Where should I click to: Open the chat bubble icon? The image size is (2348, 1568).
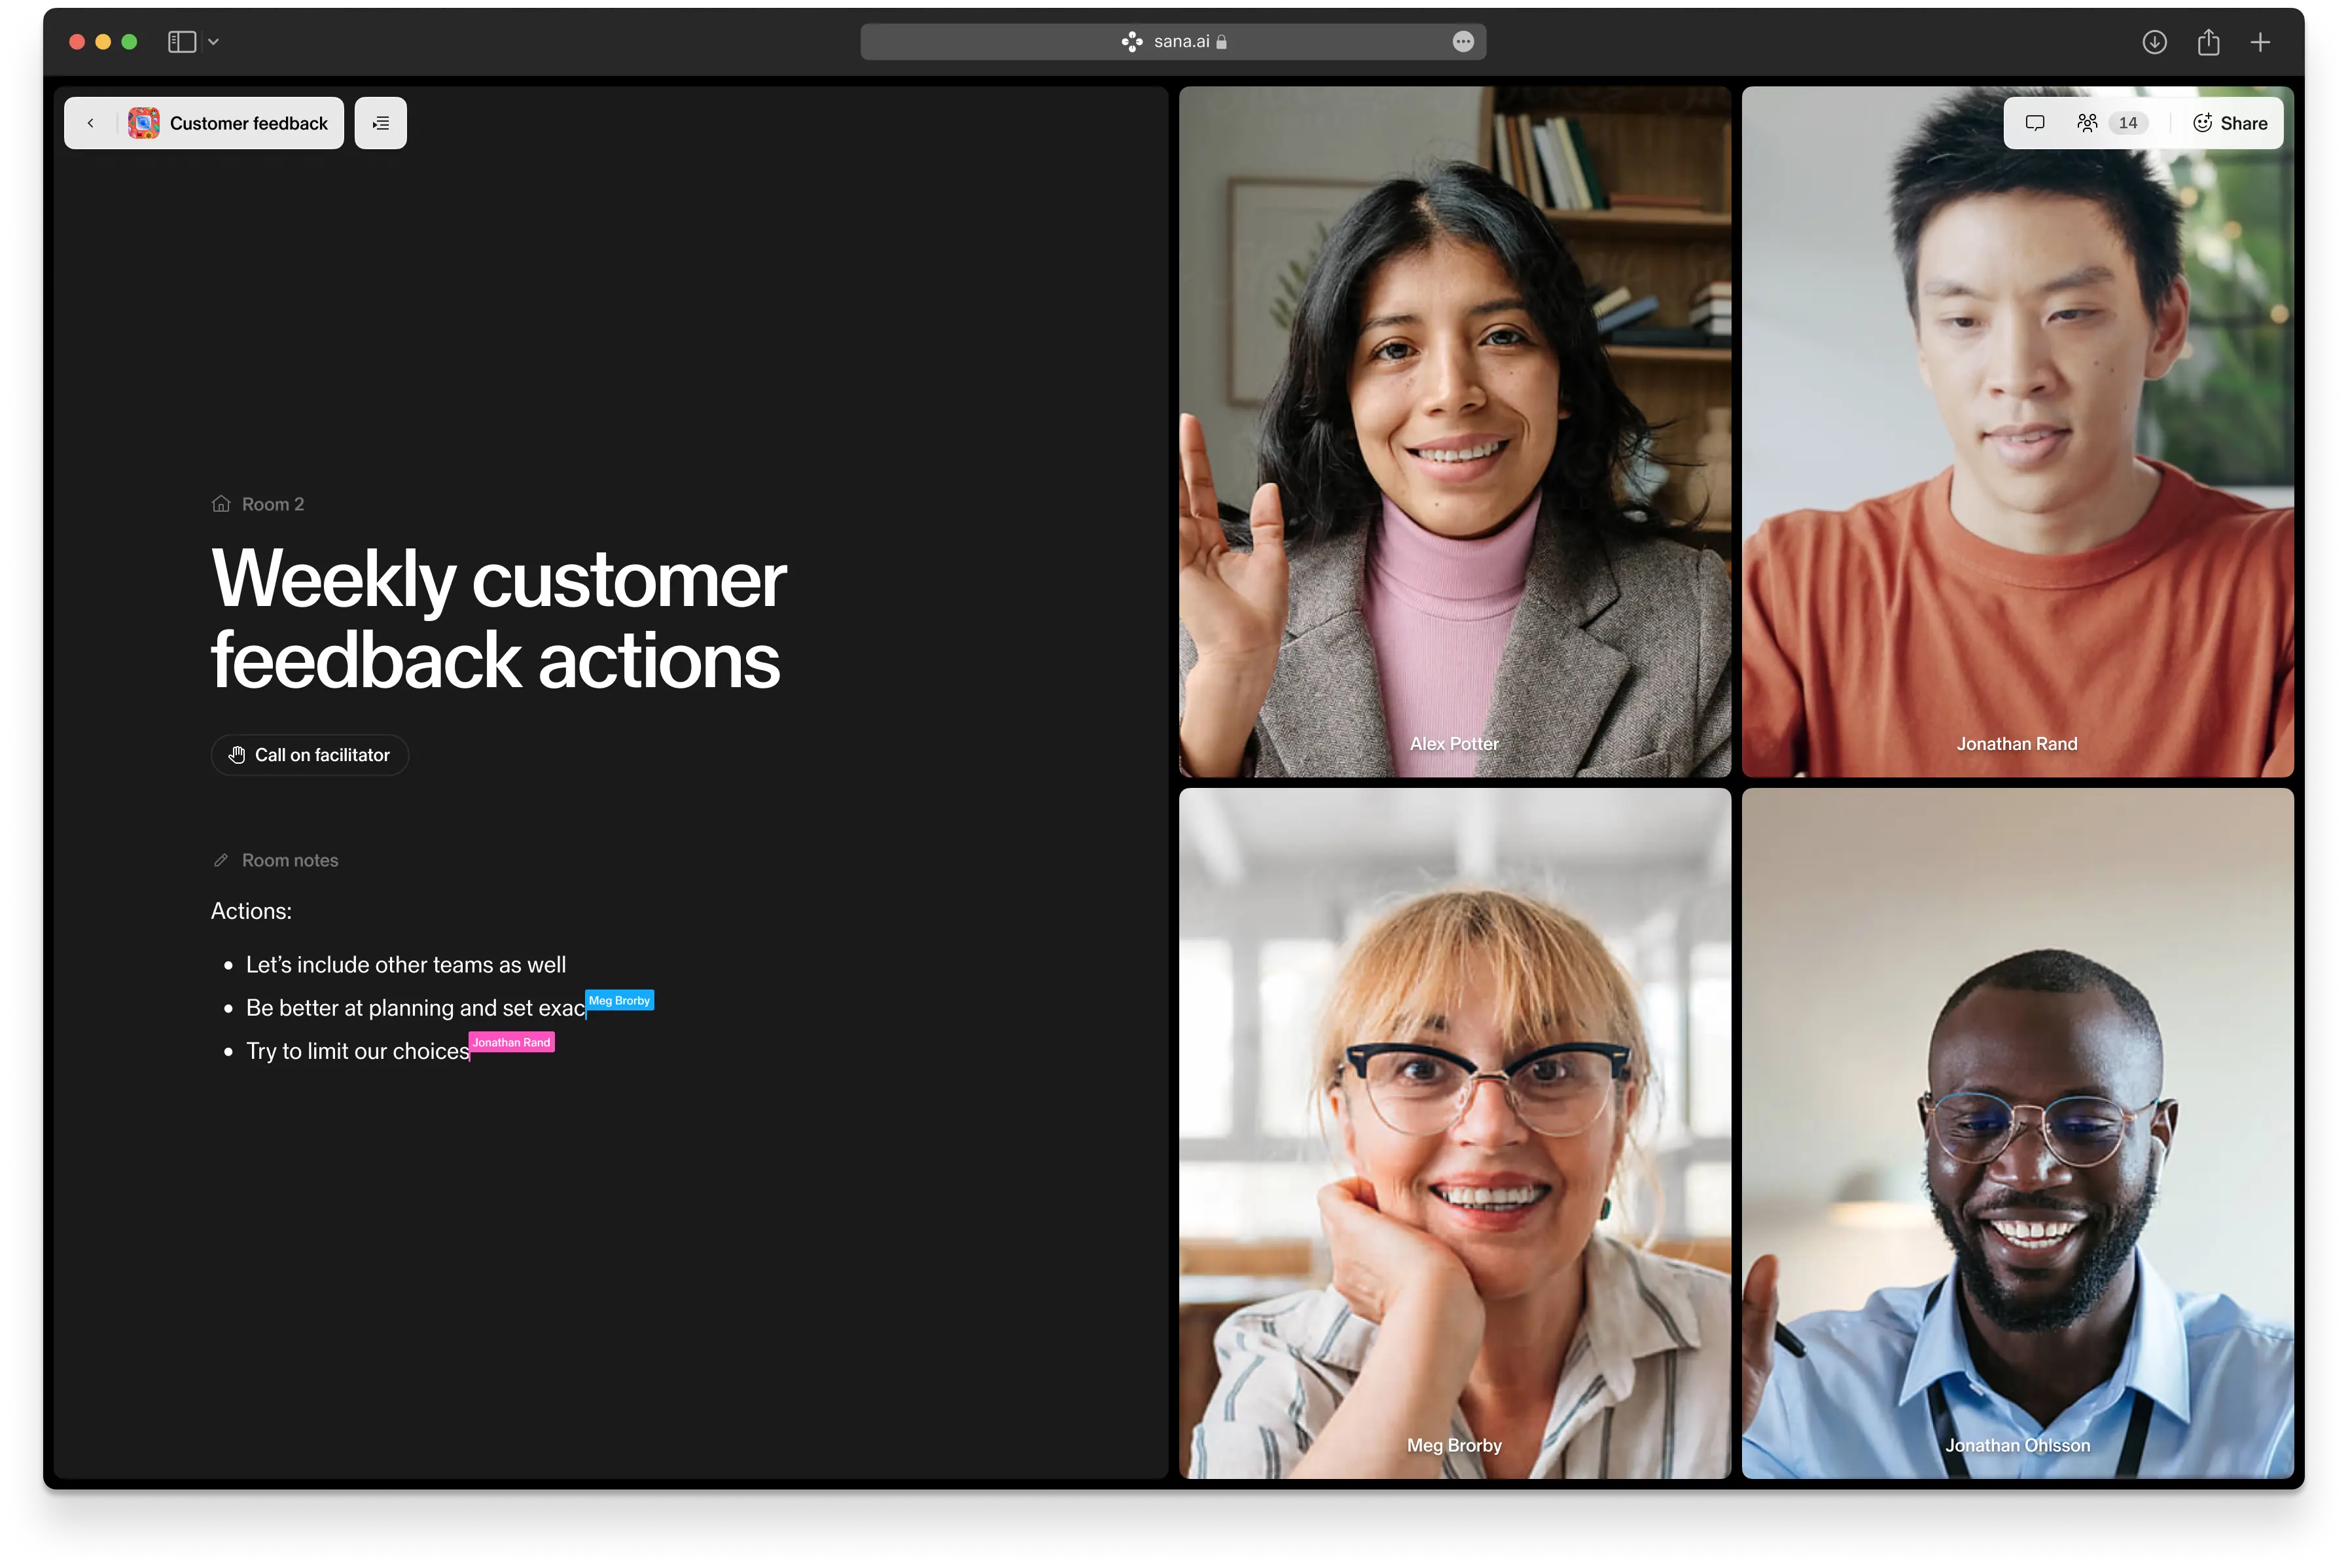(2034, 123)
